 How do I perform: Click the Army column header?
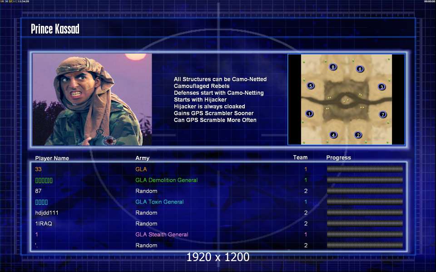[142, 158]
